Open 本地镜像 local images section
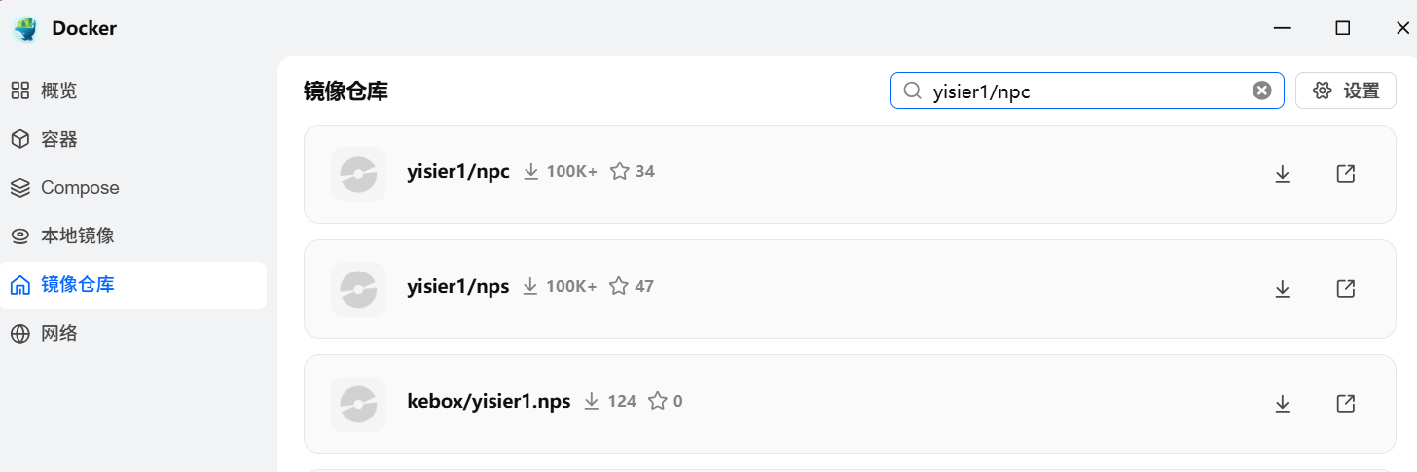Screen dimensions: 1417x472 pyautogui.click(x=77, y=236)
